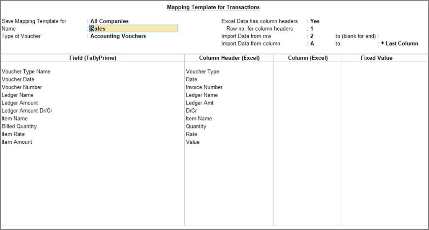Select the All Companies value

click(109, 21)
